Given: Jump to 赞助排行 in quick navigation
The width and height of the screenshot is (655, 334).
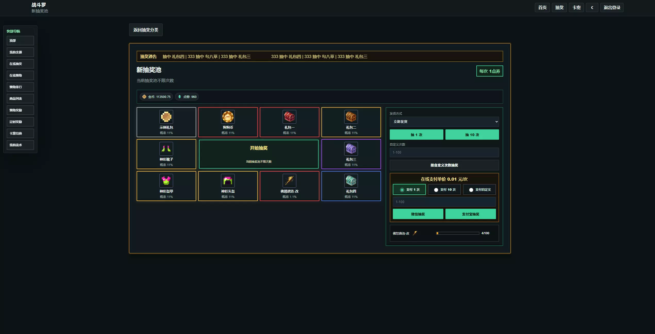Looking at the screenshot, I should (x=20, y=87).
